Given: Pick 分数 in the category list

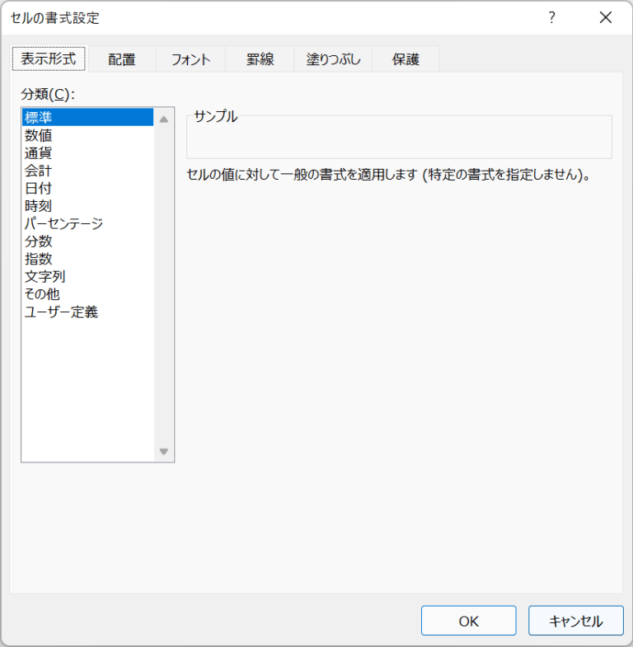Looking at the screenshot, I should (x=88, y=241).
